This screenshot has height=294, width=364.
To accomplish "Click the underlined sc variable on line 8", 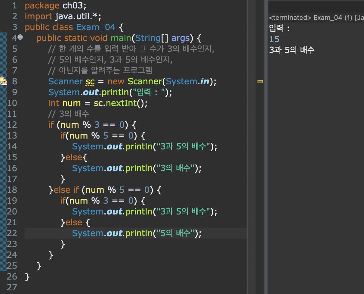I will tap(90, 81).
